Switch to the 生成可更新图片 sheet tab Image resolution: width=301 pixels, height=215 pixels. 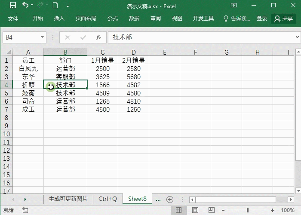pos(68,199)
